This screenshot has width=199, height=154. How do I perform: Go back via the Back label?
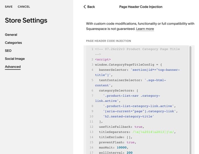(91, 7)
